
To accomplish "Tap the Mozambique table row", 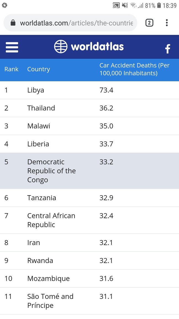I will 89,279.
